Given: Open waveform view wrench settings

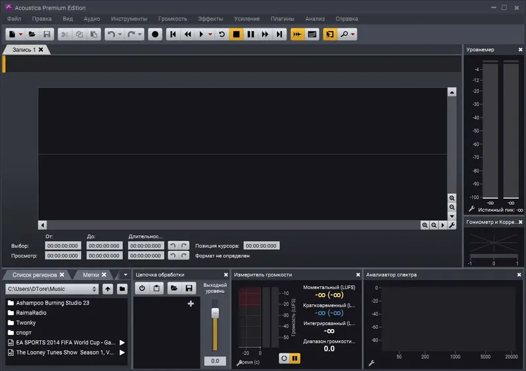Looking at the screenshot, I should pos(452,225).
